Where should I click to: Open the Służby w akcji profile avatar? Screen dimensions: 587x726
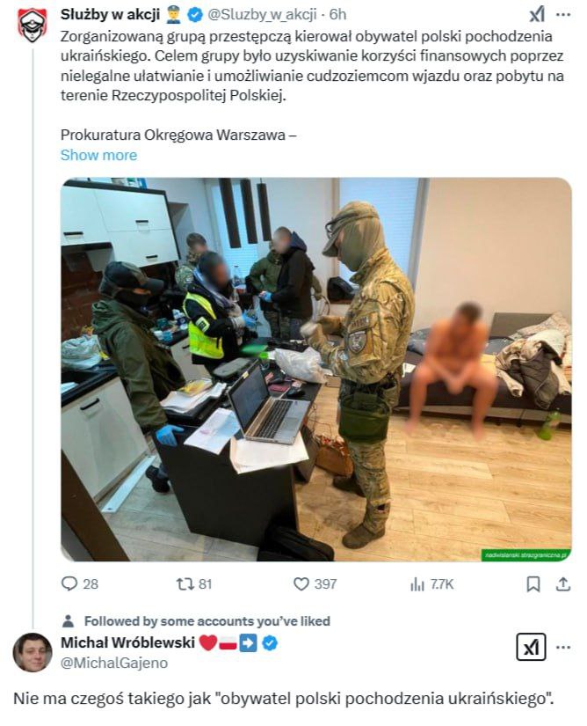(33, 25)
